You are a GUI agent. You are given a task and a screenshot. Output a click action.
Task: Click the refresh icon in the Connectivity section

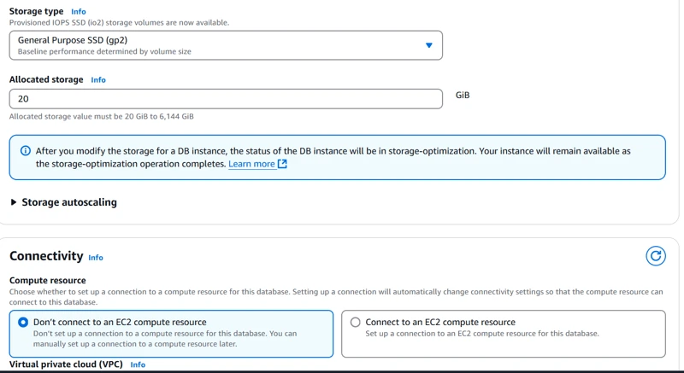(655, 256)
